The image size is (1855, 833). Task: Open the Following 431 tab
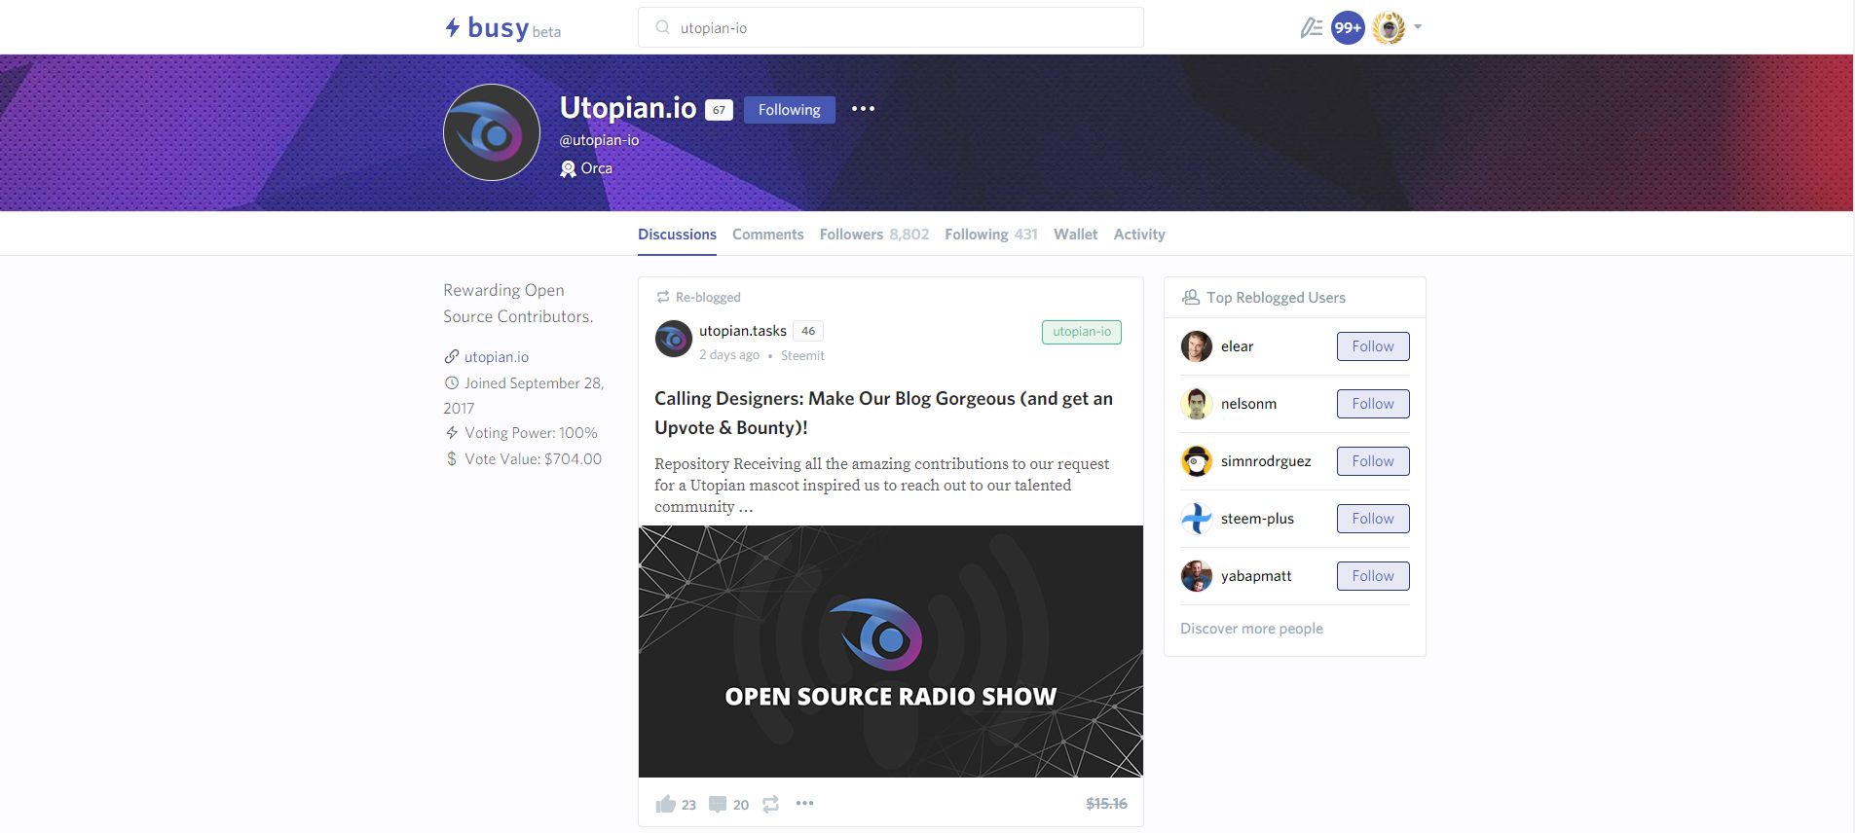pyautogui.click(x=991, y=235)
